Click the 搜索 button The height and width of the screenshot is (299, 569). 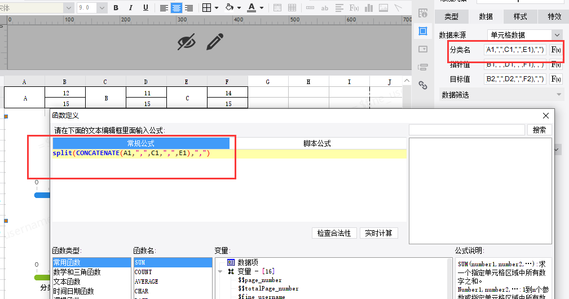(x=539, y=130)
